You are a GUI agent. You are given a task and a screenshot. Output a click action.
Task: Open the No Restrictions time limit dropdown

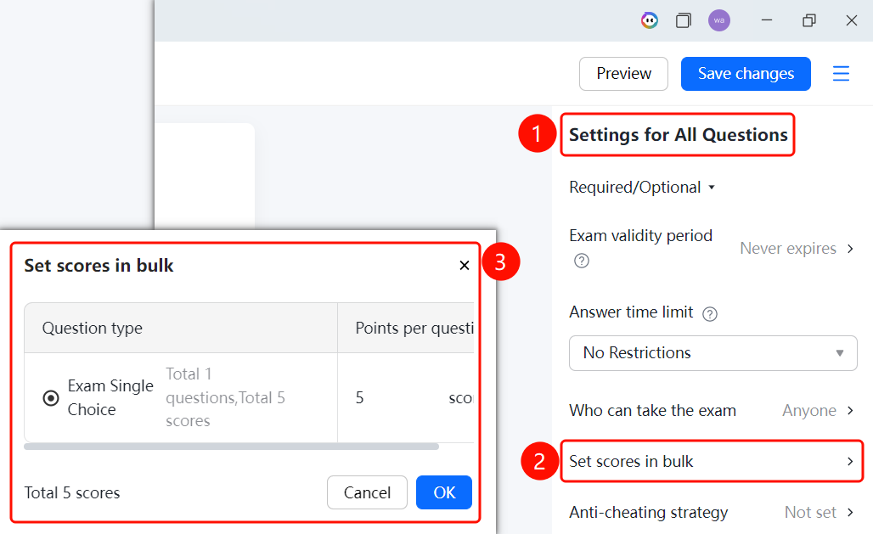click(x=712, y=353)
